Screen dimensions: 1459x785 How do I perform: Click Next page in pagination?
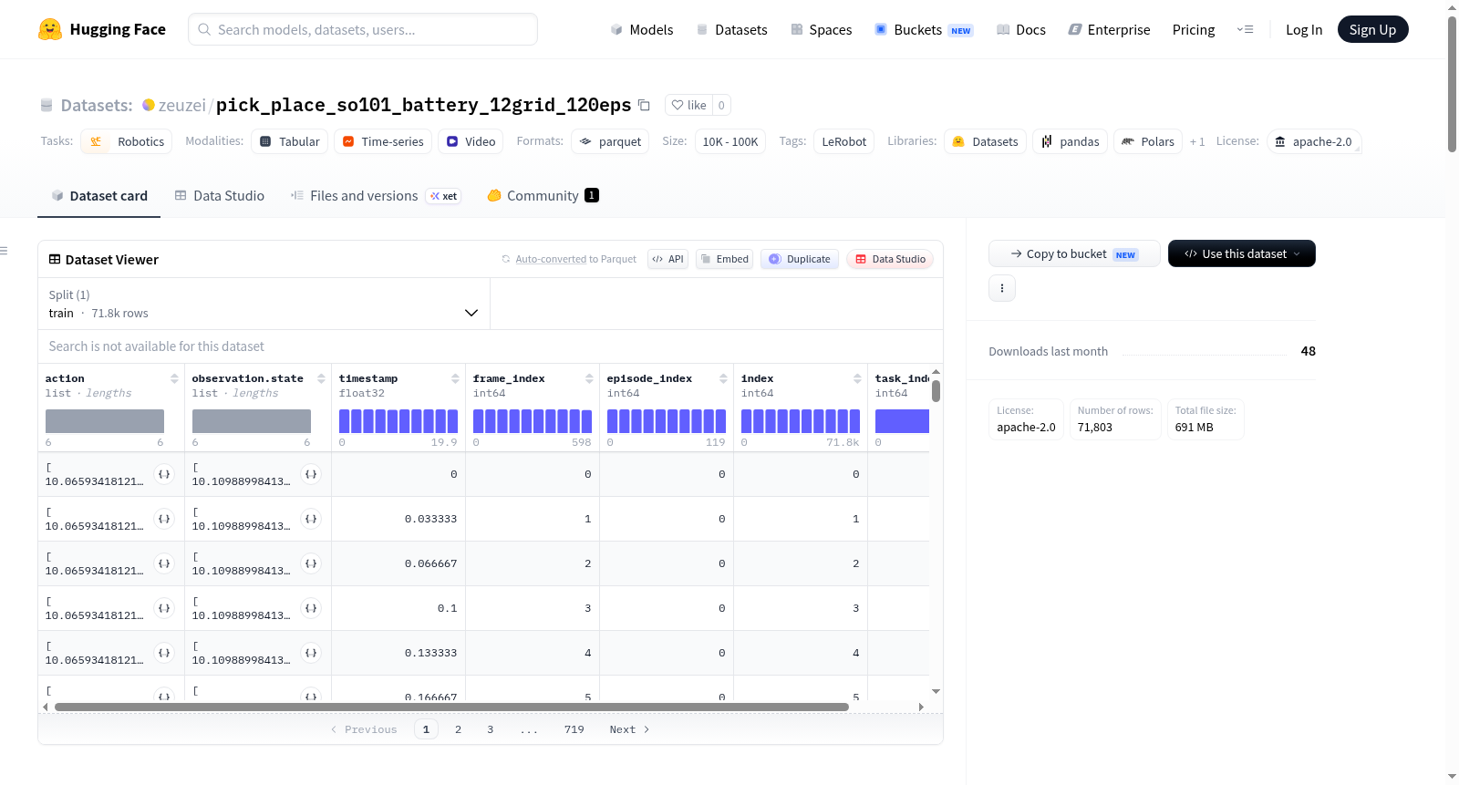pos(629,729)
